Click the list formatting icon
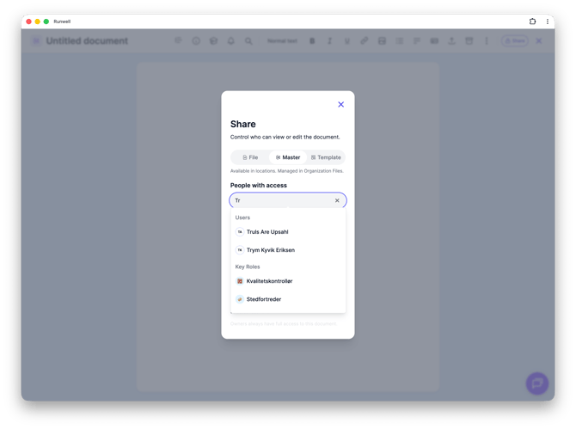The width and height of the screenshot is (576, 429). pyautogui.click(x=399, y=40)
